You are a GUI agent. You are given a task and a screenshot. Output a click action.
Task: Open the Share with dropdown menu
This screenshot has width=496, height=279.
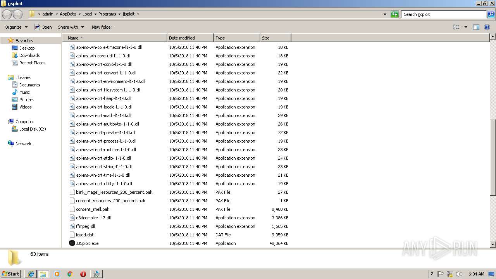point(71,27)
